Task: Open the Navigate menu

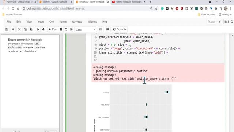Action: click(77, 22)
